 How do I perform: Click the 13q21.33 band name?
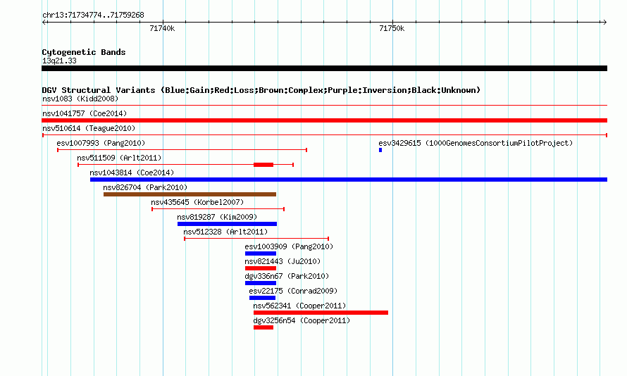pyautogui.click(x=59, y=61)
